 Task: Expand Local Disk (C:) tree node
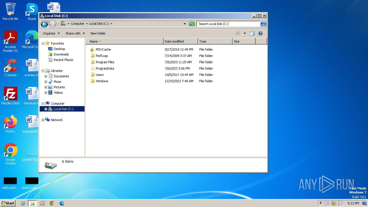coord(46,109)
